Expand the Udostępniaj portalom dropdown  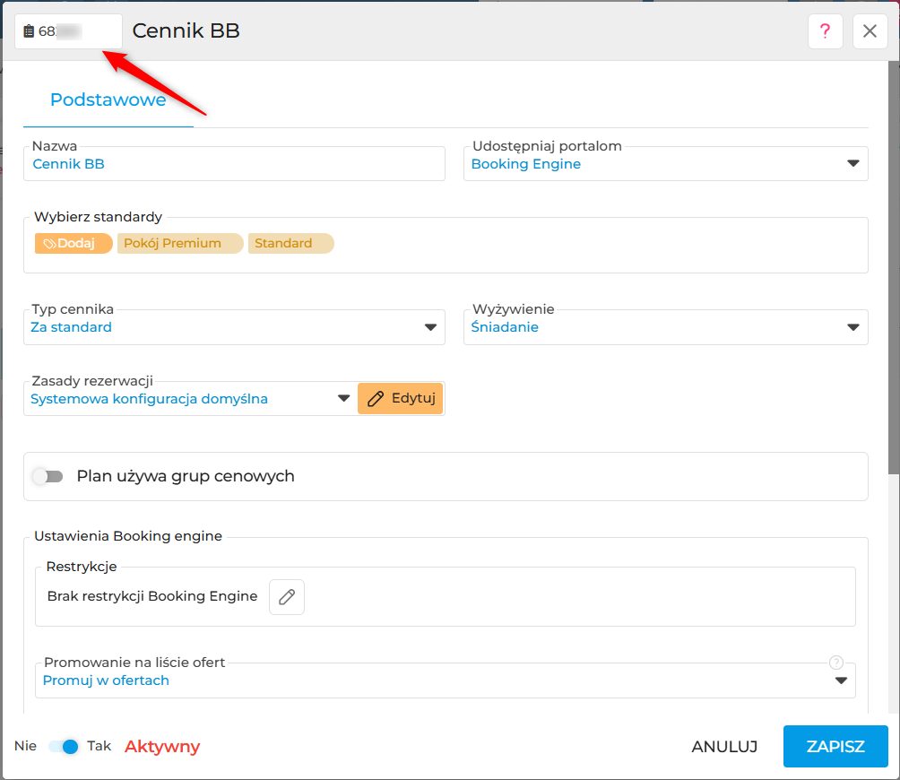[x=665, y=164]
